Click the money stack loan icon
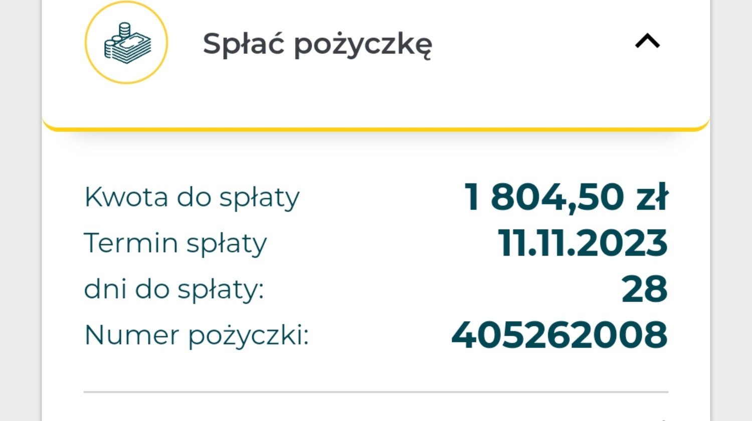Image resolution: width=752 pixels, height=421 pixels. pos(127,44)
